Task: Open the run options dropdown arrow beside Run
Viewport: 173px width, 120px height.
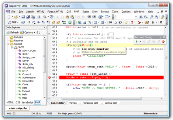Action: click(x=140, y=42)
